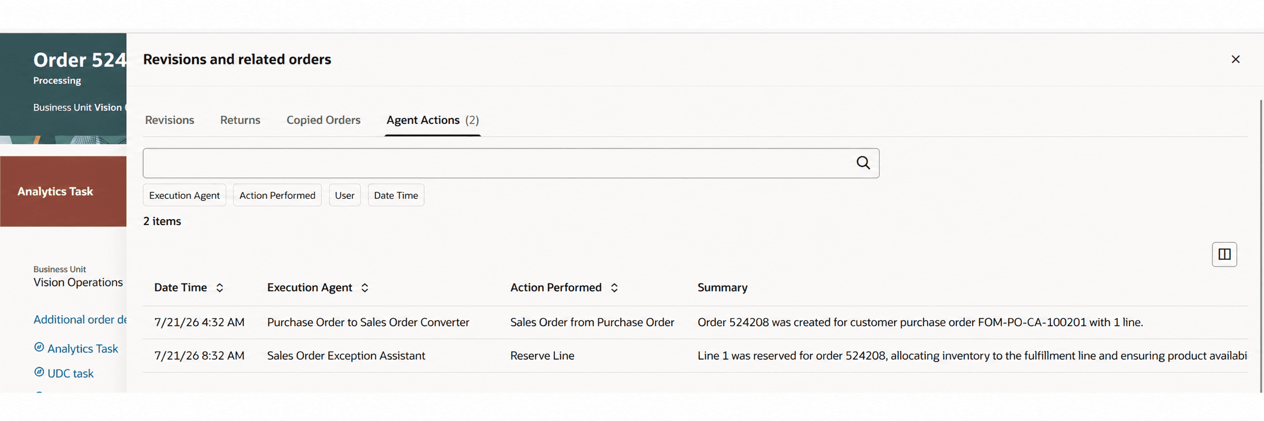Click the Order 524 heading
The image size is (1264, 421).
80,59
